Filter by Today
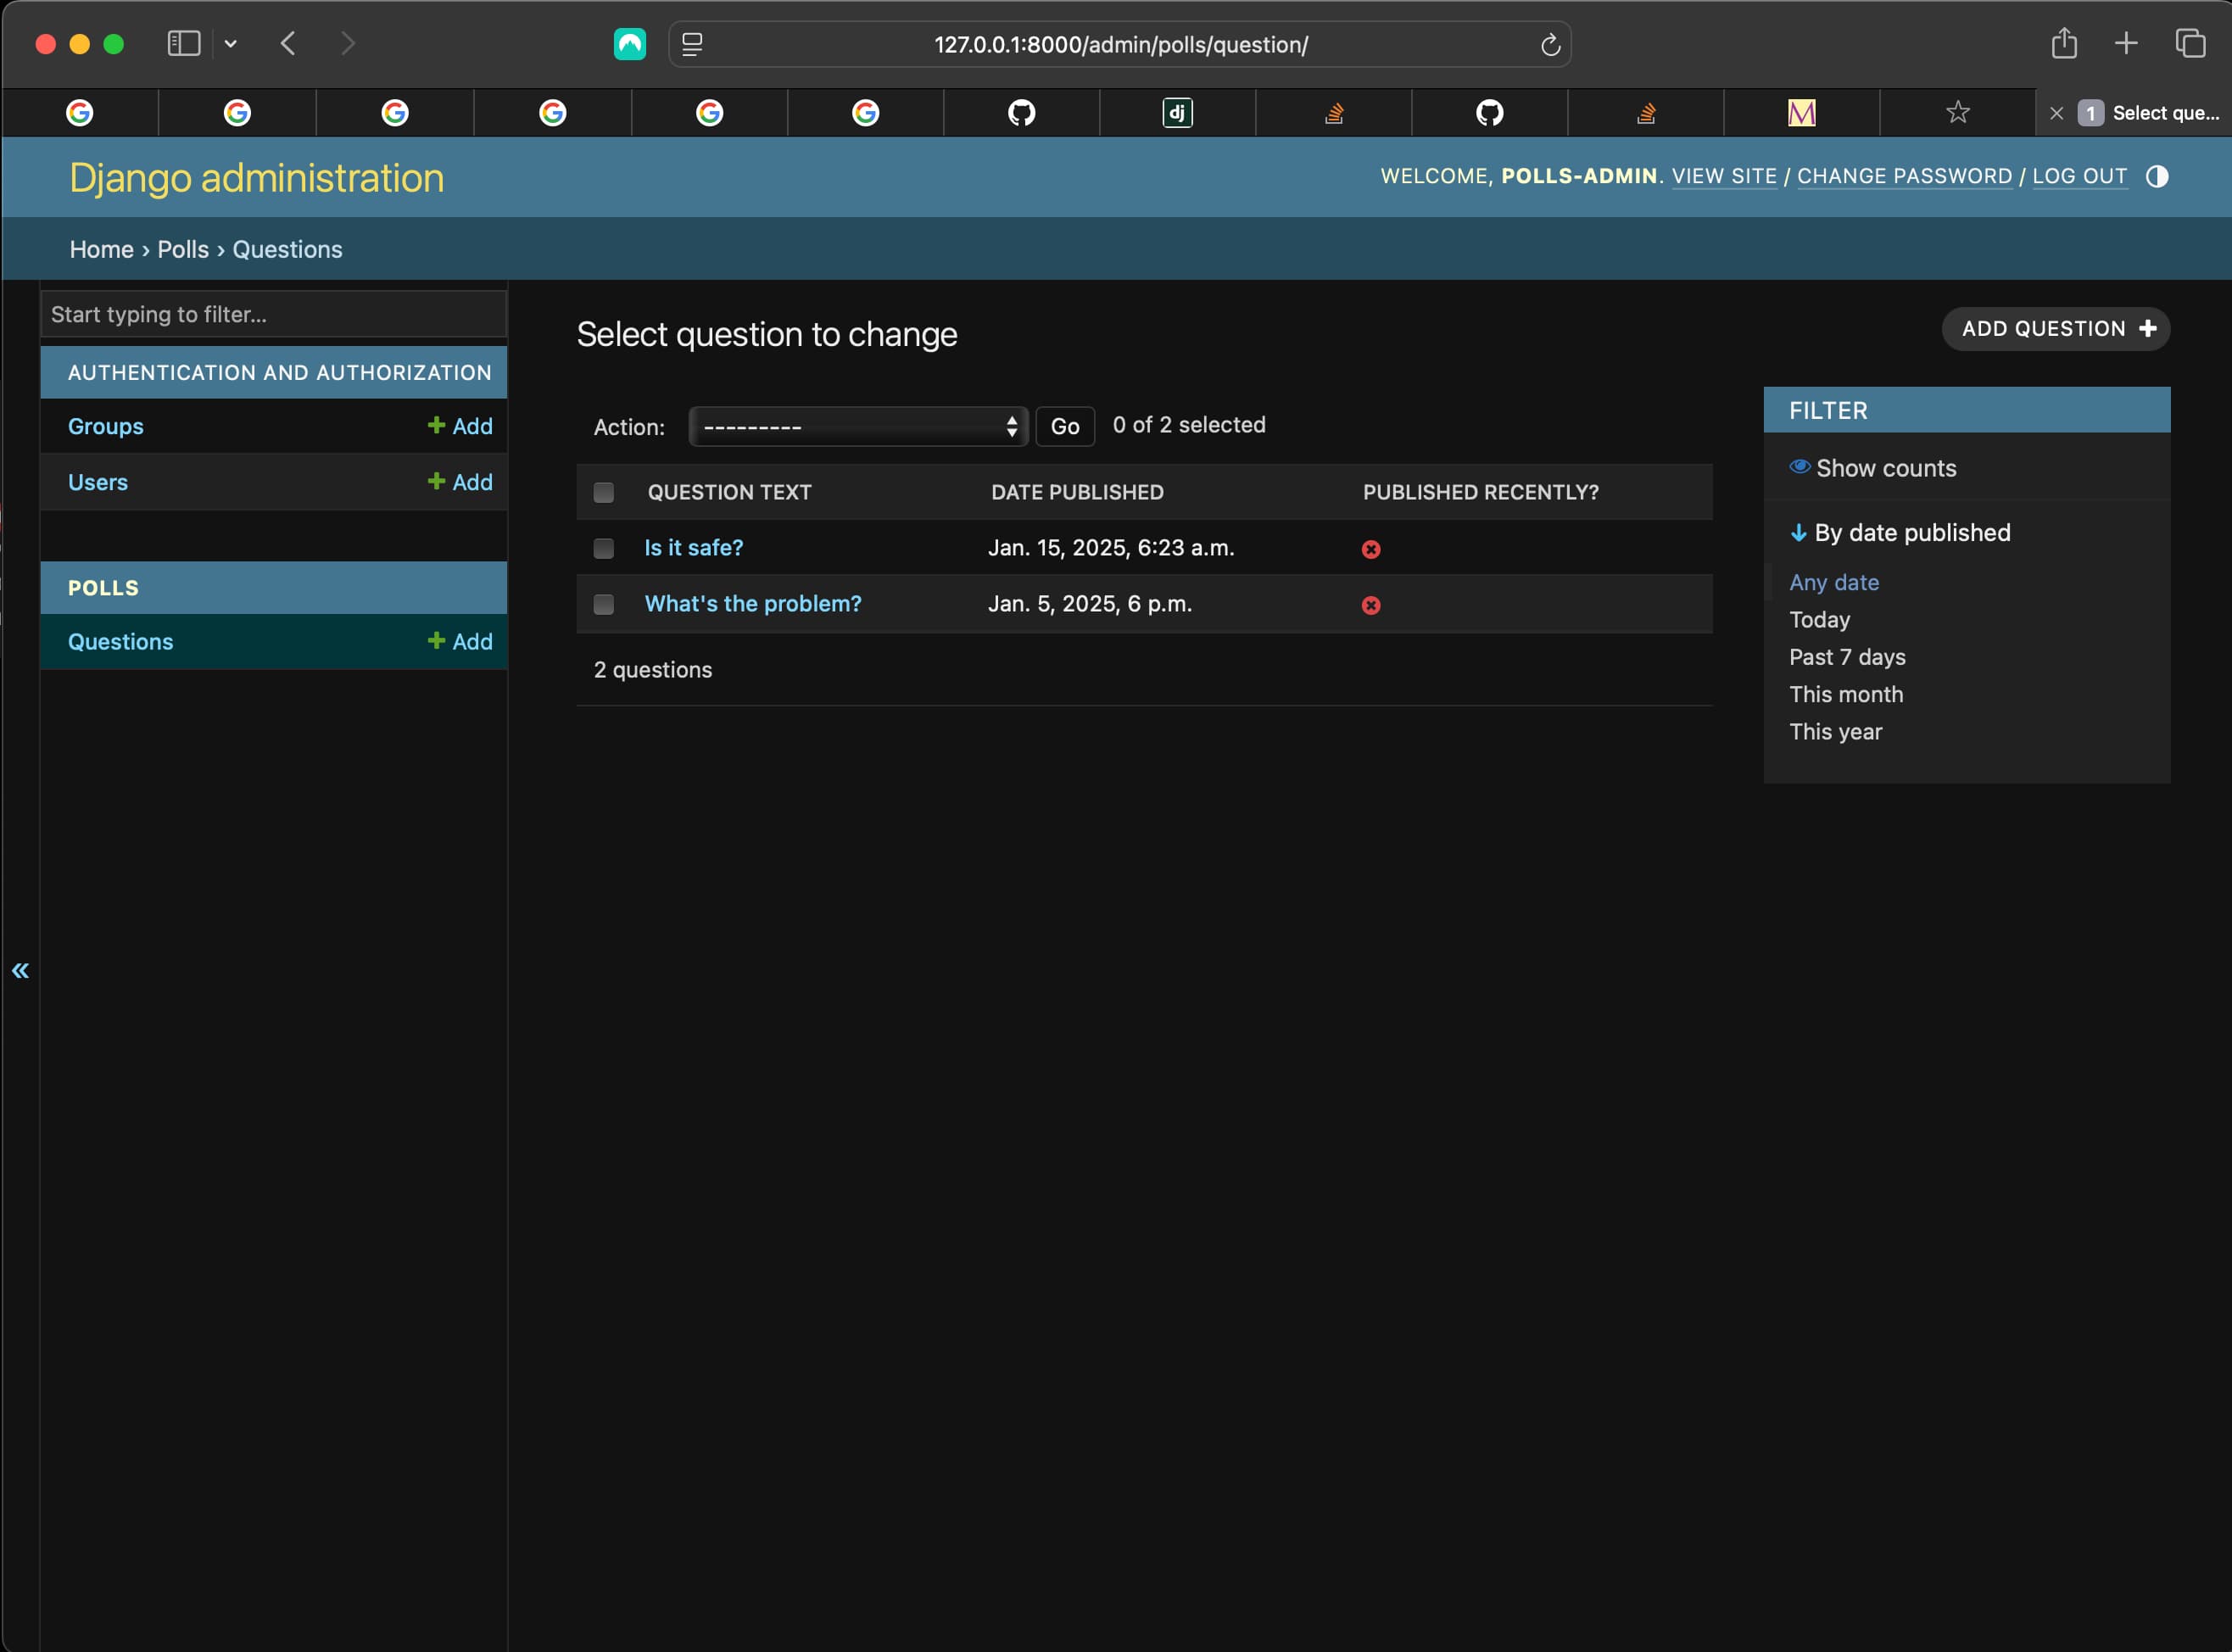The height and width of the screenshot is (1652, 2232). coord(1819,620)
